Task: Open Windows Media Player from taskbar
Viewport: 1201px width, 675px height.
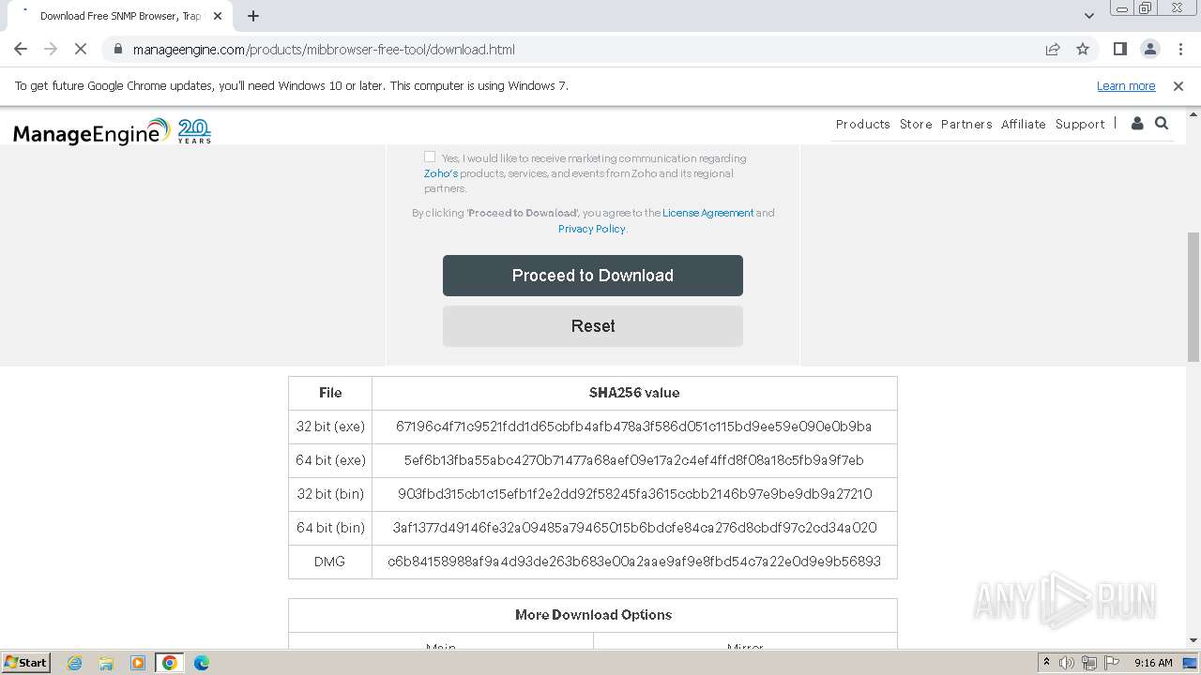Action: pyautogui.click(x=138, y=663)
